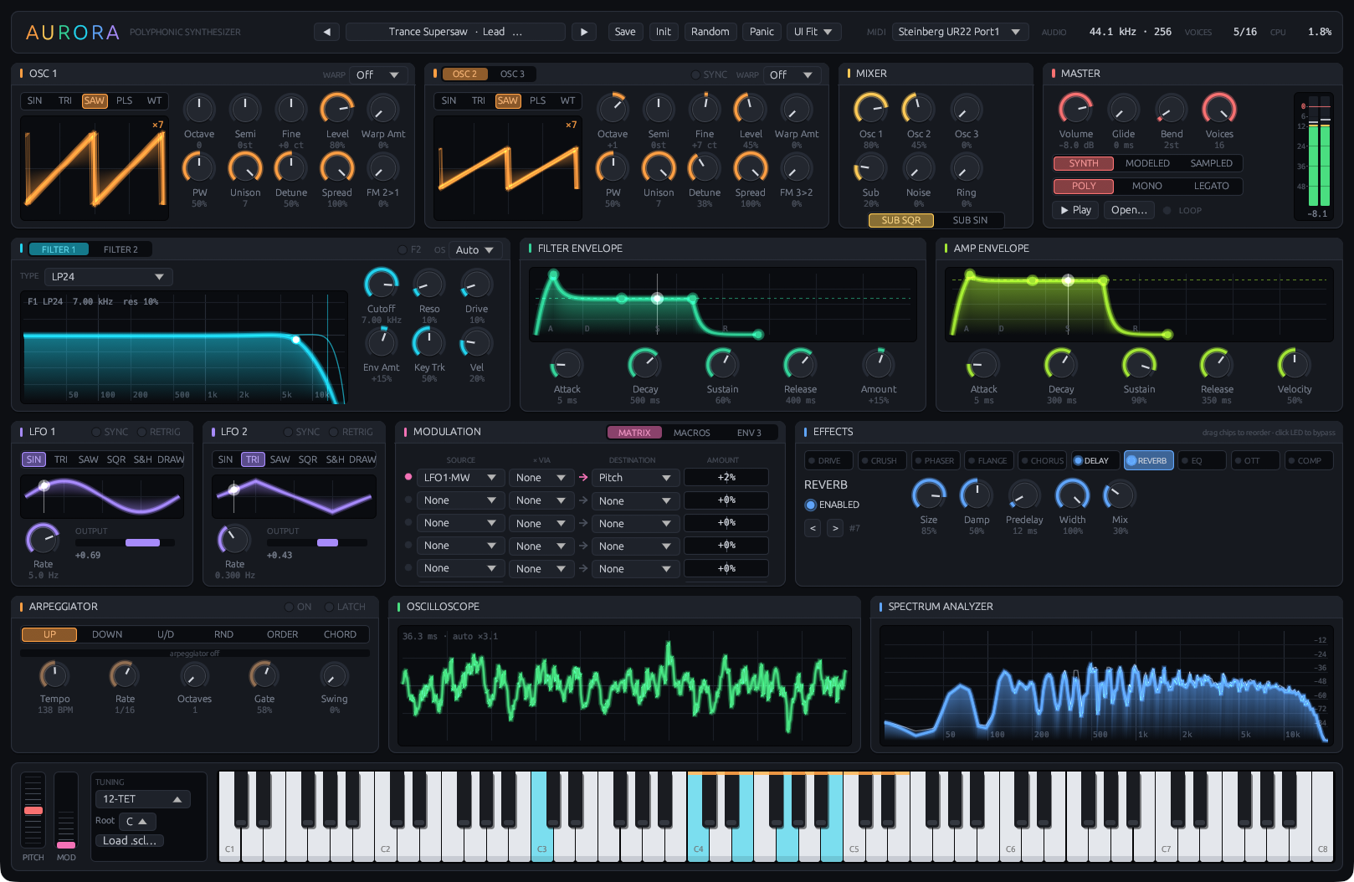Open the LFO1-MW modulation source dropdown

pos(460,478)
